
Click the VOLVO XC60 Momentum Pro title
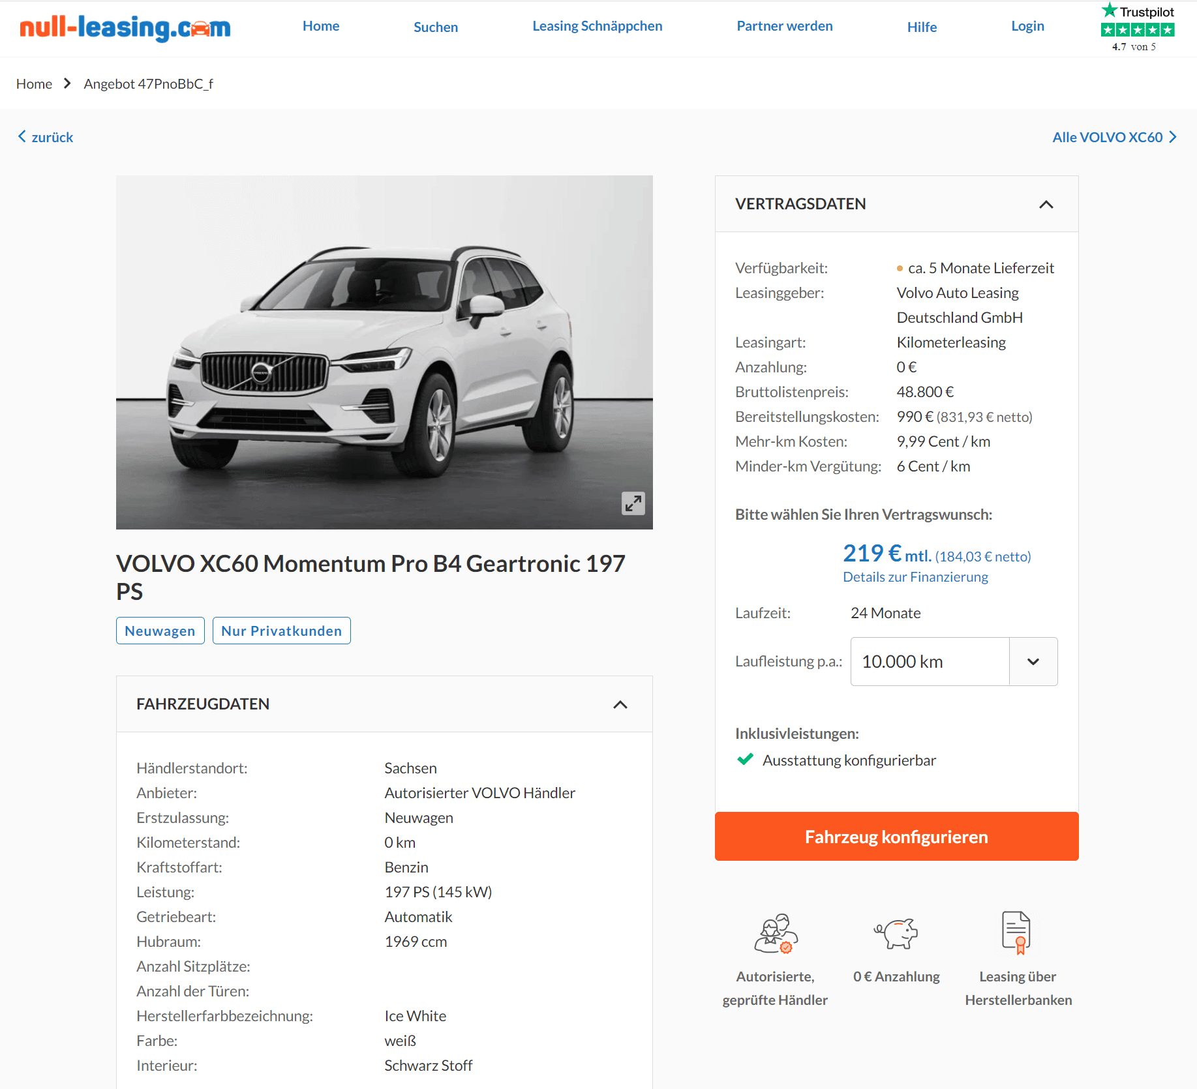coord(371,577)
